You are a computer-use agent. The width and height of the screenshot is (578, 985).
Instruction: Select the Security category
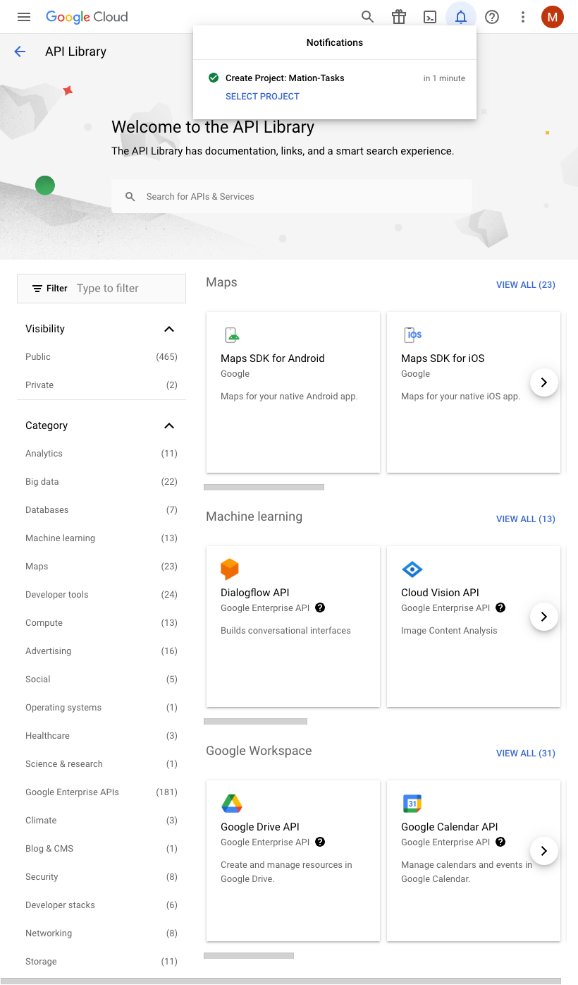pyautogui.click(x=102, y=877)
